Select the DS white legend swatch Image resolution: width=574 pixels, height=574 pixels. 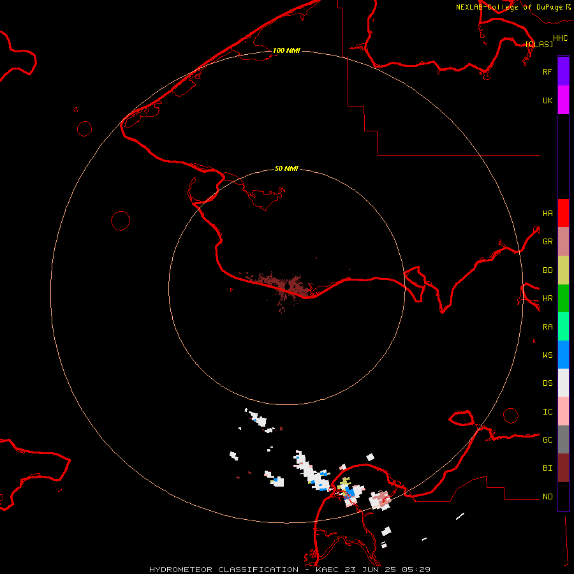pos(563,383)
